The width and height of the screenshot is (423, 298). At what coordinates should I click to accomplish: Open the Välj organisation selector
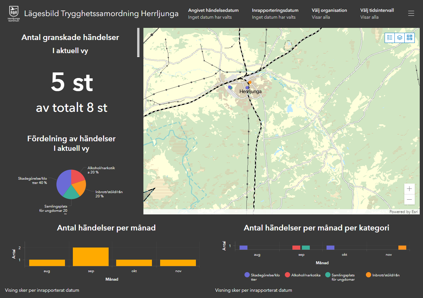pyautogui.click(x=329, y=13)
